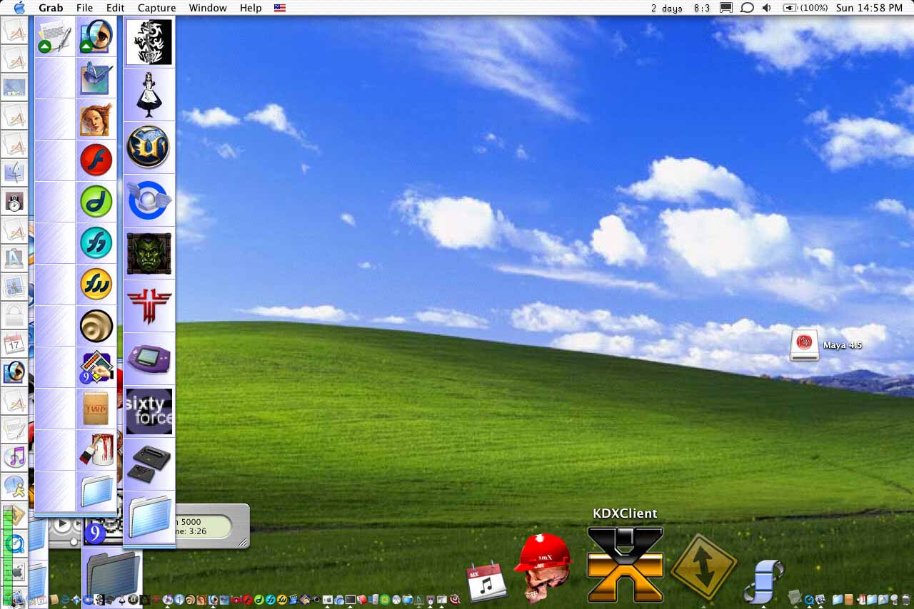Click the KDXClient icon in the Dock
The width and height of the screenshot is (914, 609).
pyautogui.click(x=625, y=564)
